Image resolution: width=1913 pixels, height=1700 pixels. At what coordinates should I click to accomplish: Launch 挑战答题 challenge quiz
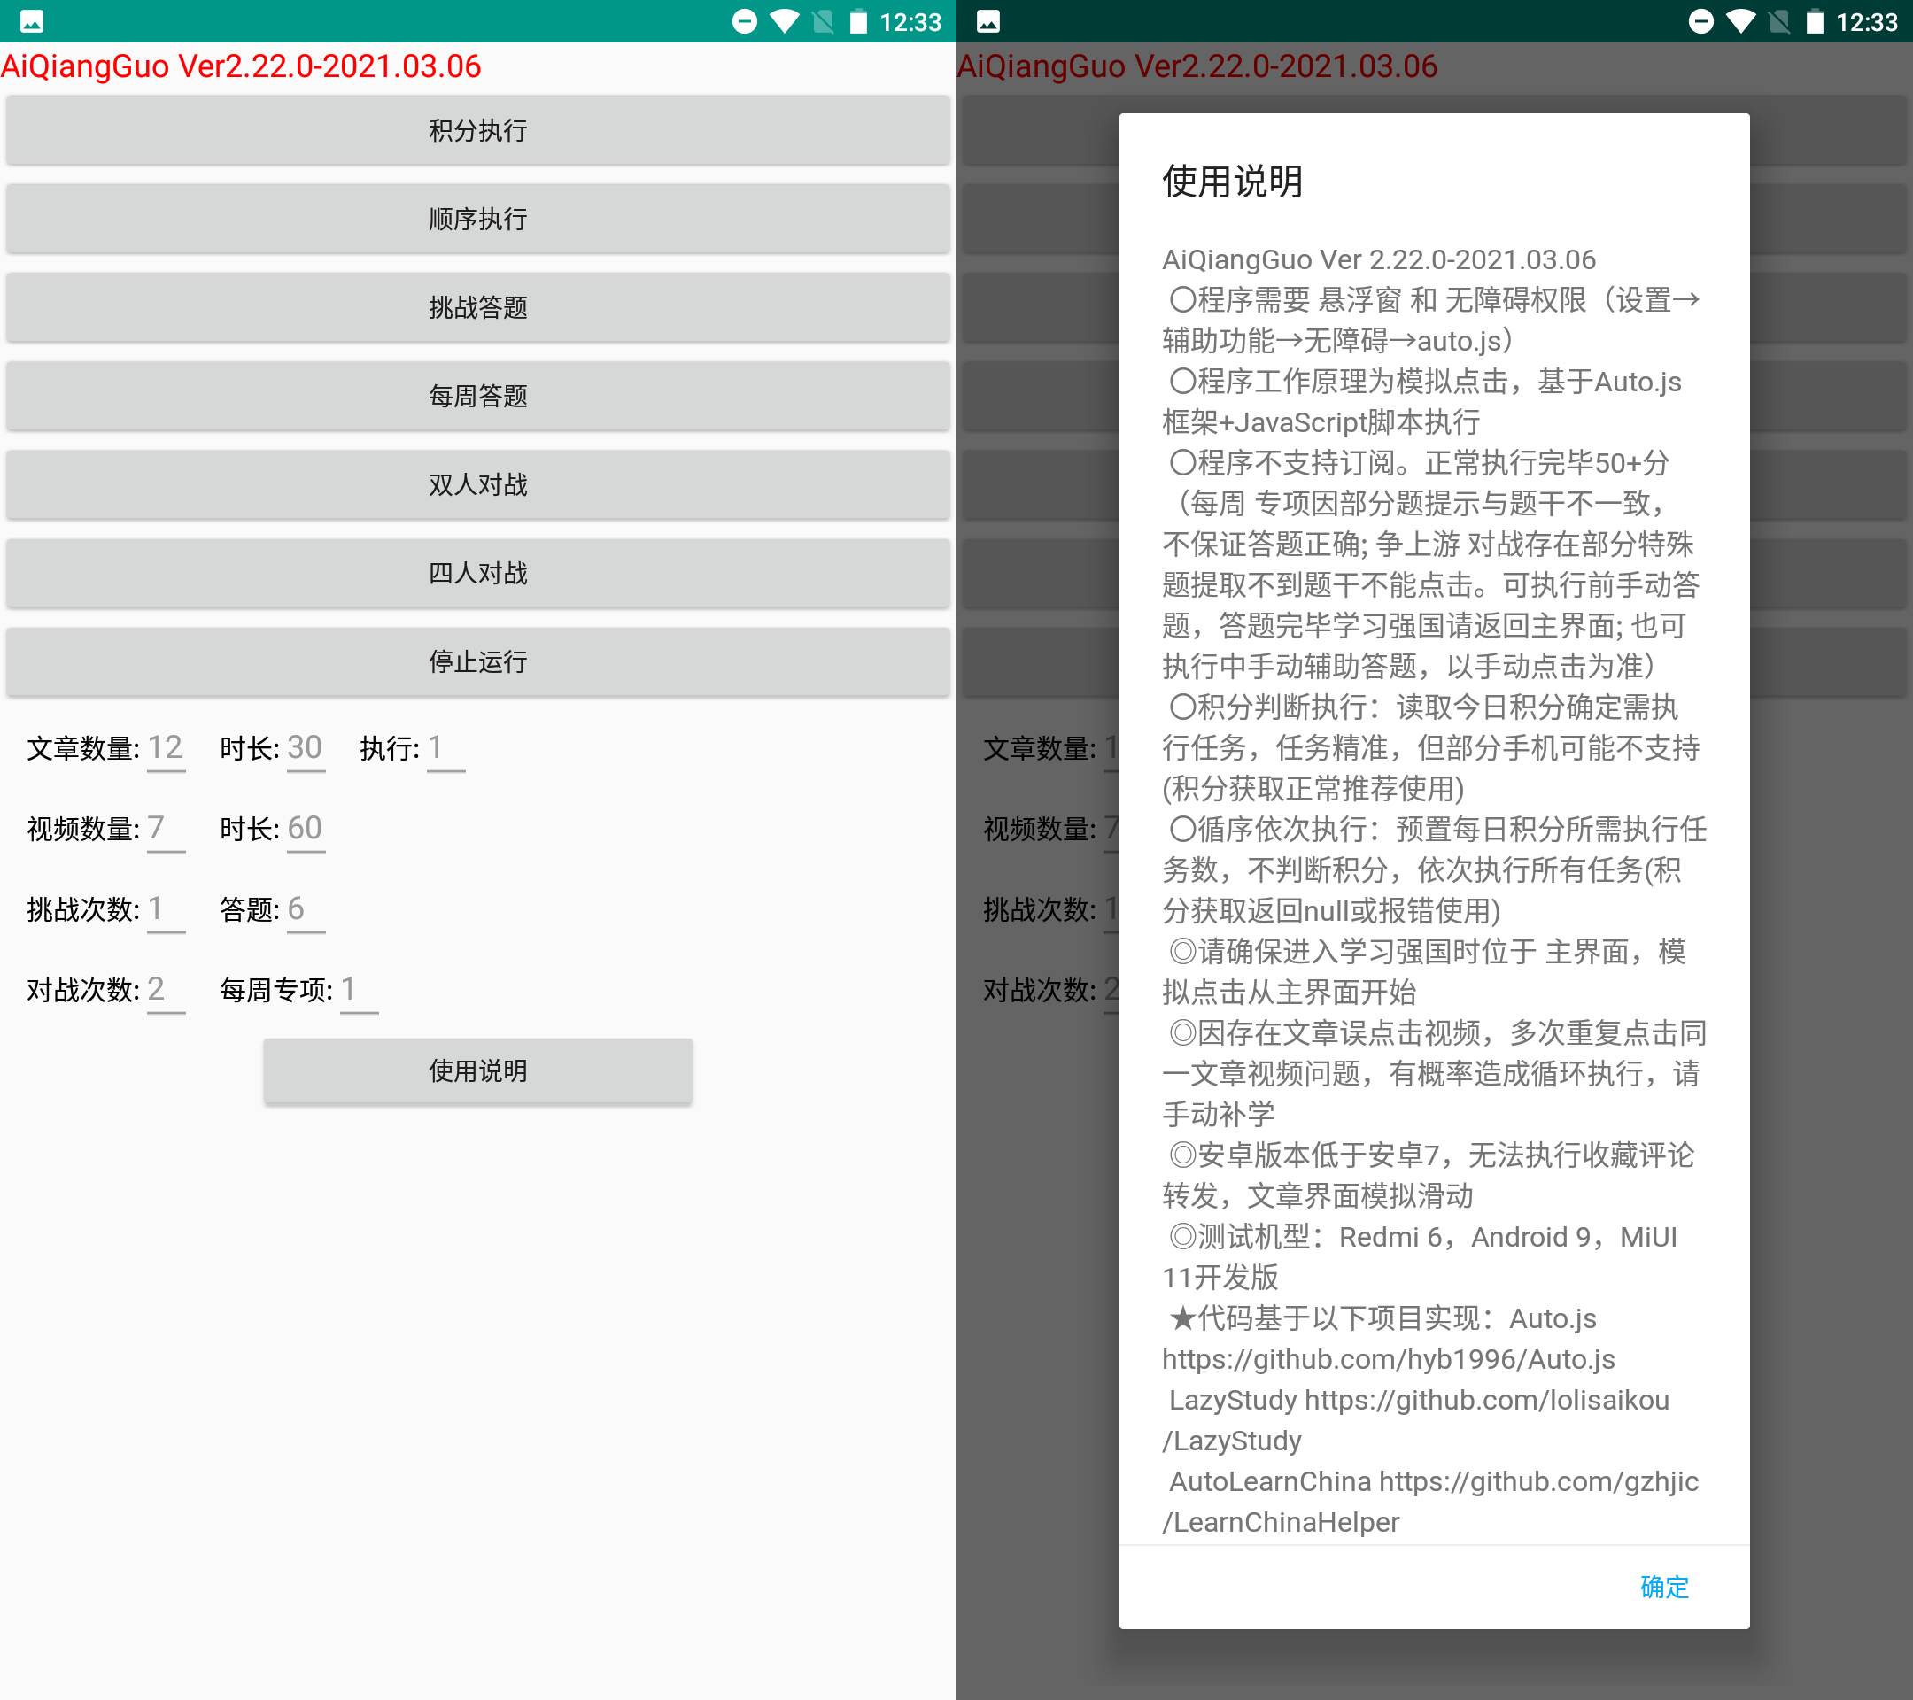click(476, 307)
